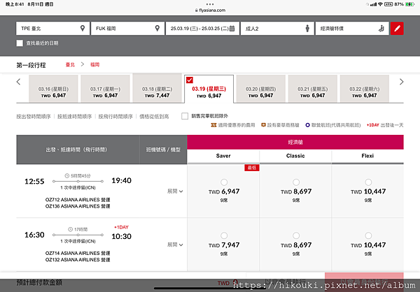Click the seat icon in cabin class field

tap(381, 29)
